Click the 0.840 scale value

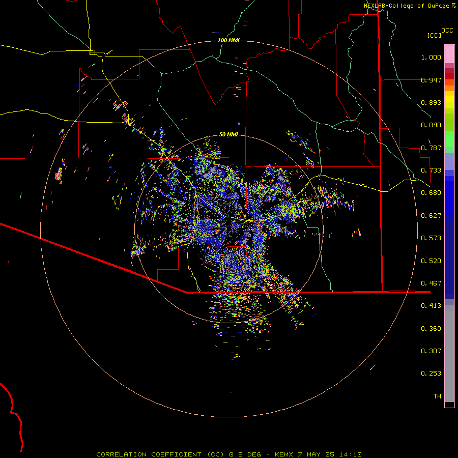click(431, 125)
